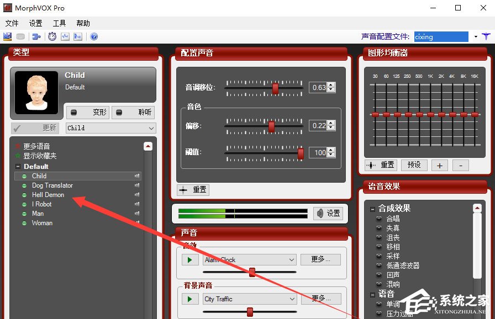
Task: Collapse the Default voice group
Action: point(18,167)
